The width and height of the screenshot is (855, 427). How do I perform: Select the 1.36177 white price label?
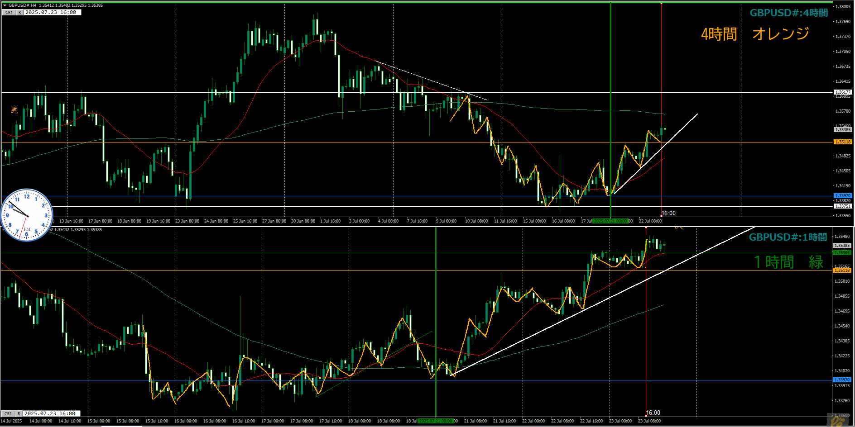842,92
